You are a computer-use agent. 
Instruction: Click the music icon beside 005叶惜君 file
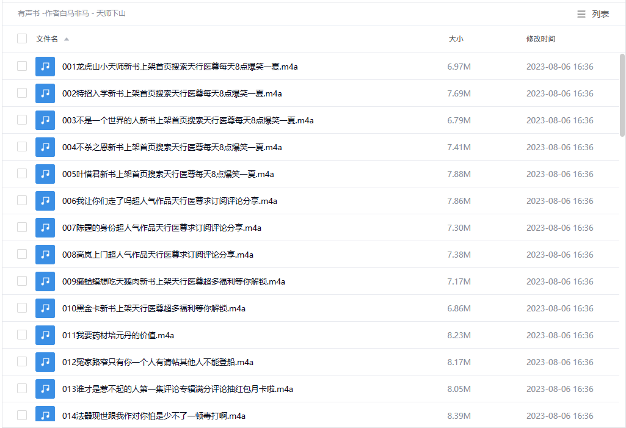[45, 173]
